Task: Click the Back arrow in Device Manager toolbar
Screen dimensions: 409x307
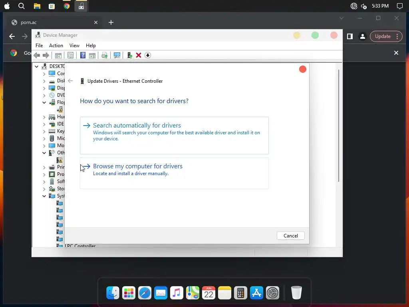Action: point(37,55)
